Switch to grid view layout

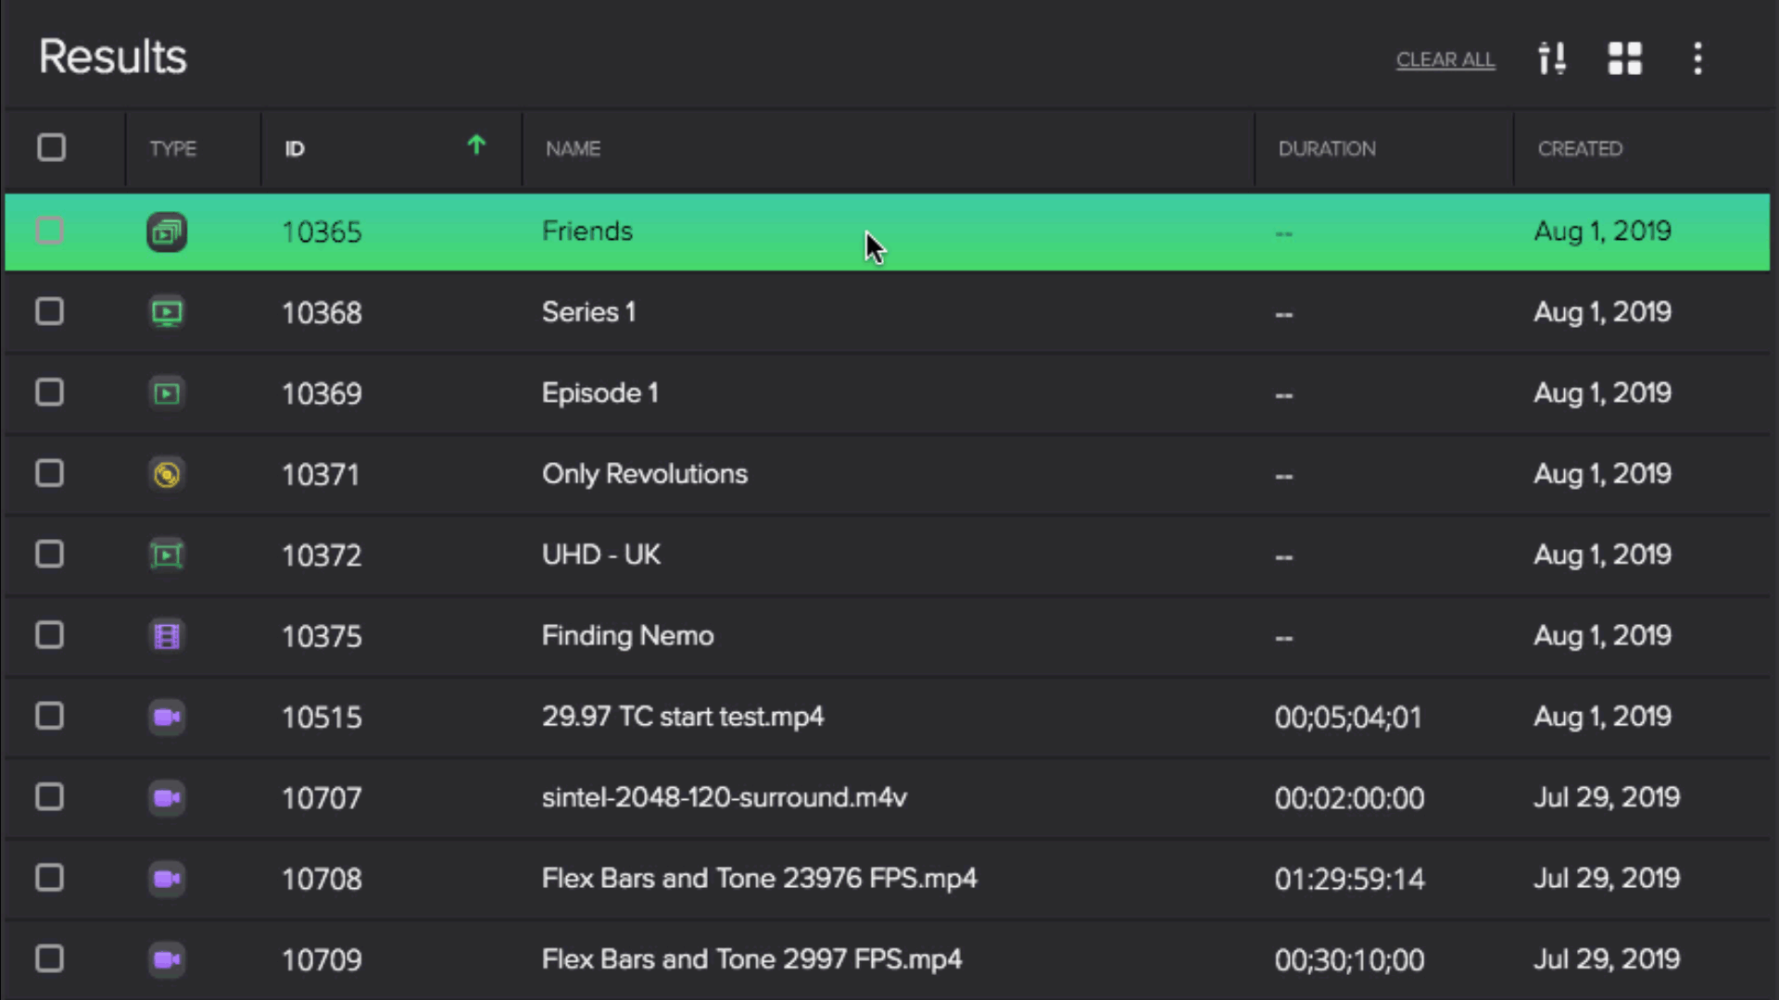click(x=1624, y=58)
